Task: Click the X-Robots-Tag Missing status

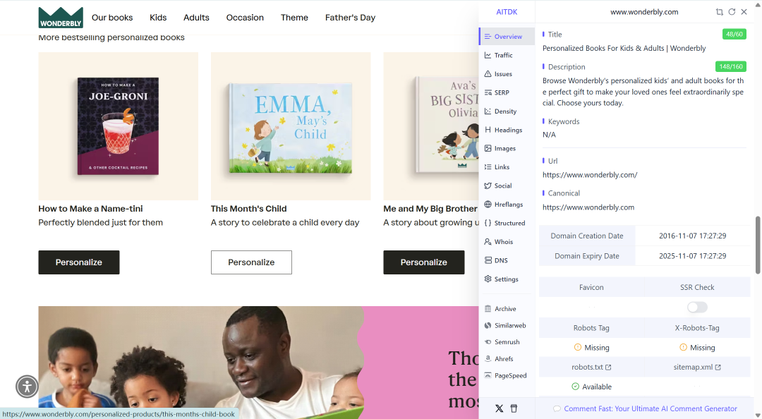Action: click(697, 348)
